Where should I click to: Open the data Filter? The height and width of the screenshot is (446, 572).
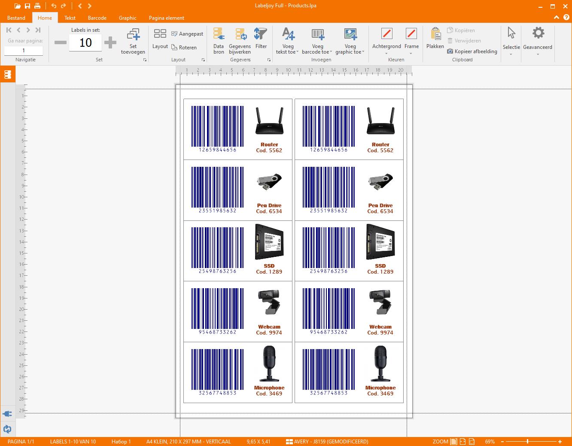[x=261, y=39]
